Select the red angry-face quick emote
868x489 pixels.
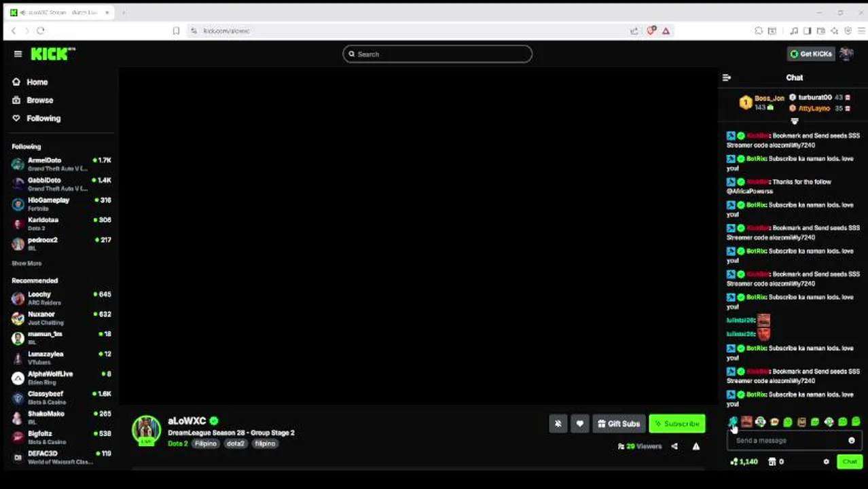746,422
